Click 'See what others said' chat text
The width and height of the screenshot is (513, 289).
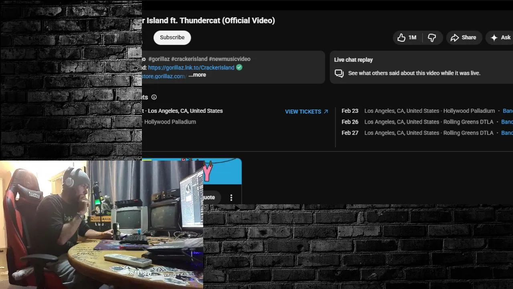[x=414, y=73]
